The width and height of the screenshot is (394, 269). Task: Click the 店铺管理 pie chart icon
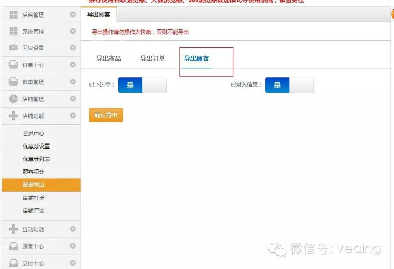pos(13,99)
